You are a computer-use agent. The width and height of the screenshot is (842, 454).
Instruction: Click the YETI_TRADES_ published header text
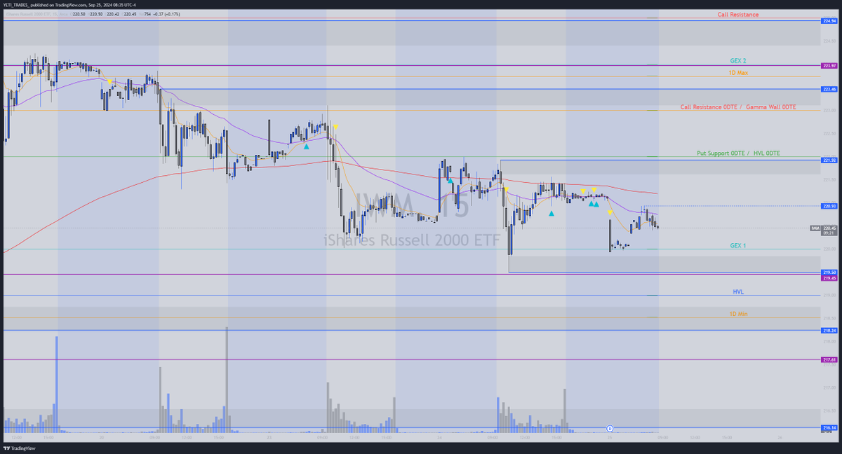pyautogui.click(x=70, y=4)
